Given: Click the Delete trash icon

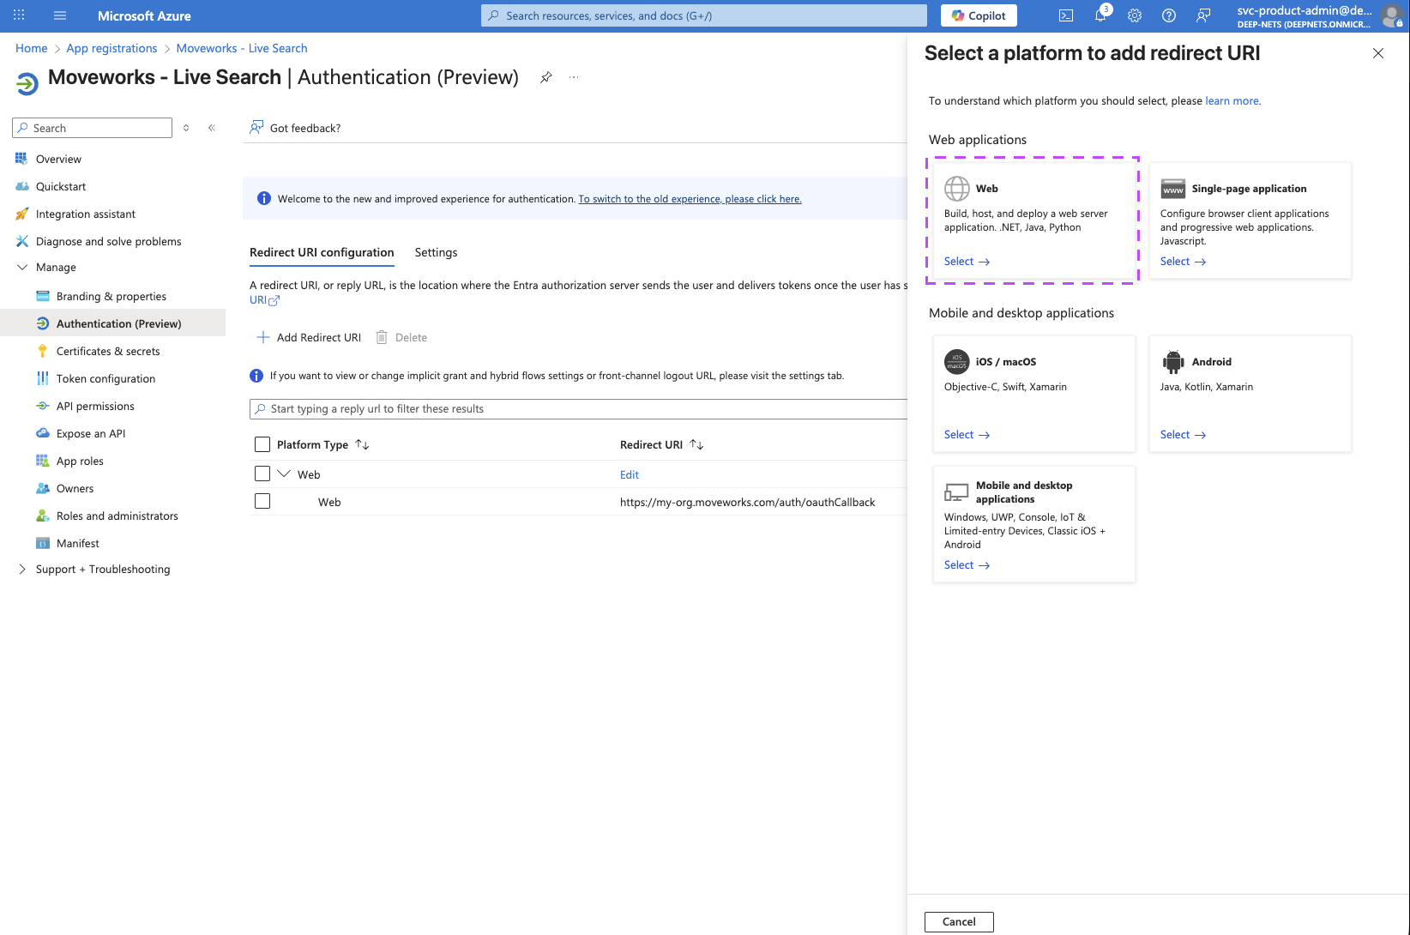Looking at the screenshot, I should point(382,337).
